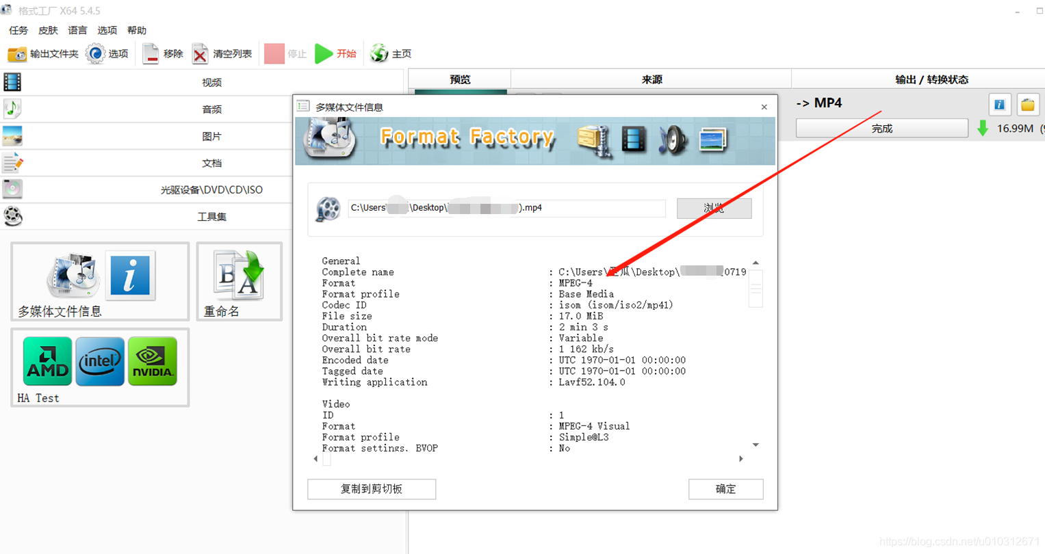Click the 停止 stop button
The width and height of the screenshot is (1045, 554).
click(286, 53)
